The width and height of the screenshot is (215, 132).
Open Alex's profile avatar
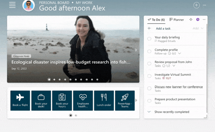(x=28, y=5)
